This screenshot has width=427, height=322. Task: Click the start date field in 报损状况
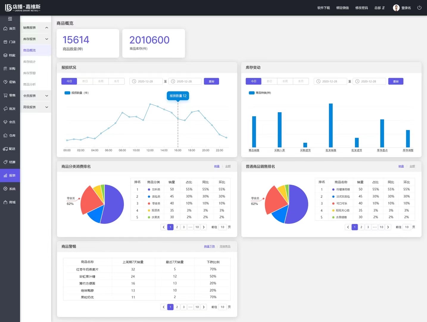click(146, 81)
